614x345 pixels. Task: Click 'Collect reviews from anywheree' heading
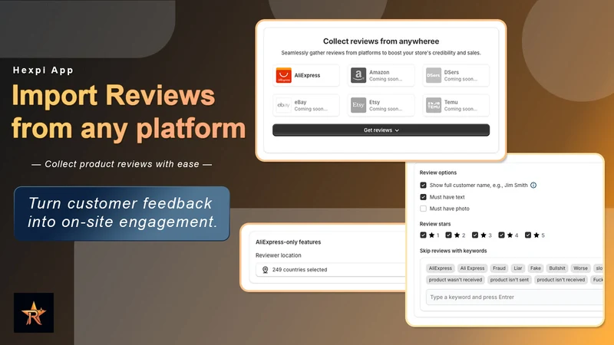pyautogui.click(x=381, y=41)
